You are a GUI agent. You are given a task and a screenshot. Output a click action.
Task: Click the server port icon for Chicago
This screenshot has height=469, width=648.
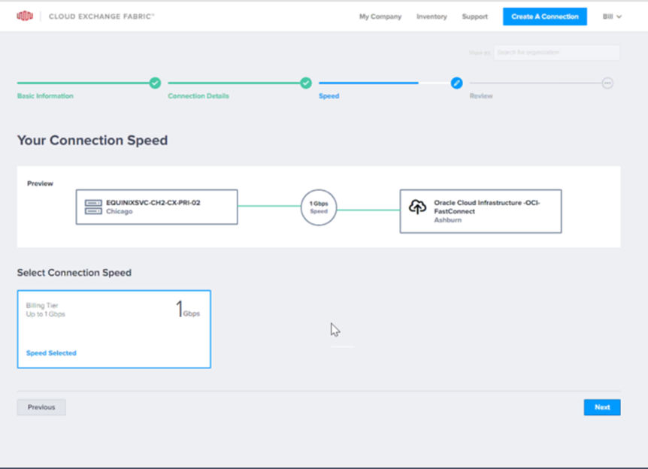[93, 207]
